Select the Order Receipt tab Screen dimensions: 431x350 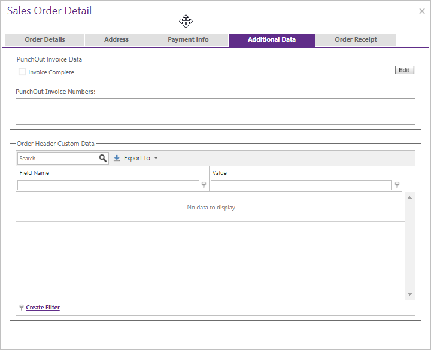(x=356, y=40)
